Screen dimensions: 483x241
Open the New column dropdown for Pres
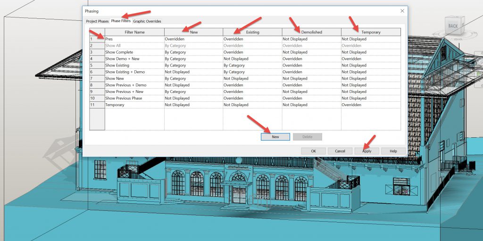(193, 39)
